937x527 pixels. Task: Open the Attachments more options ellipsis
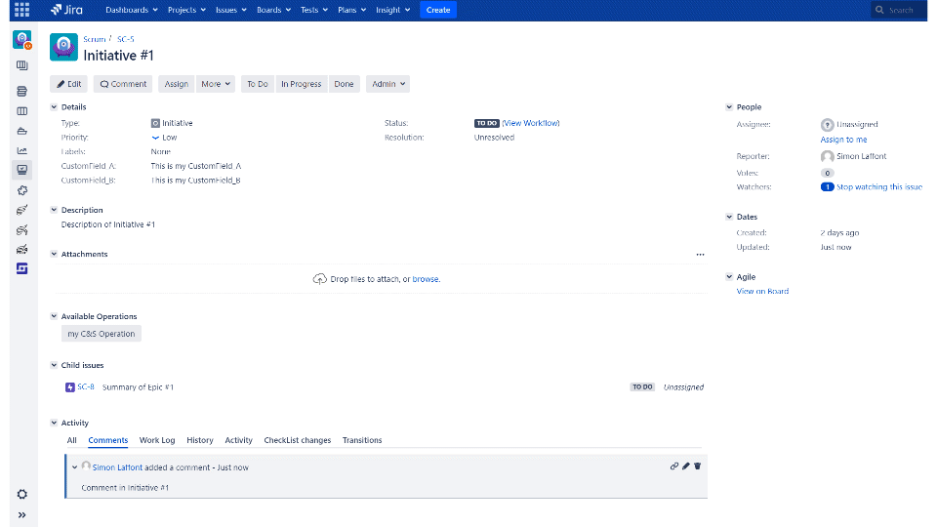click(x=701, y=255)
